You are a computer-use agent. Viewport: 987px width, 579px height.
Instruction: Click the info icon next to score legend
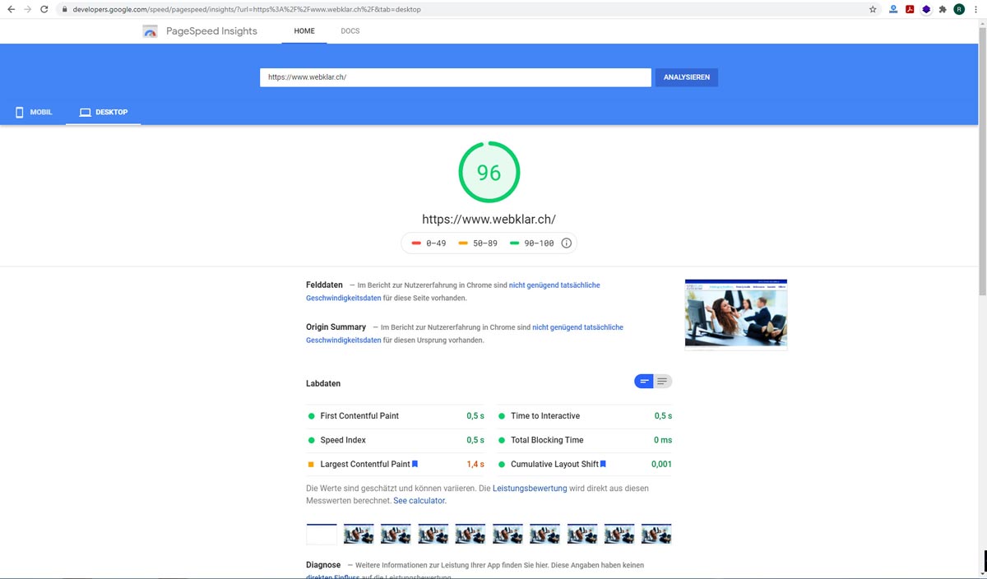click(566, 243)
